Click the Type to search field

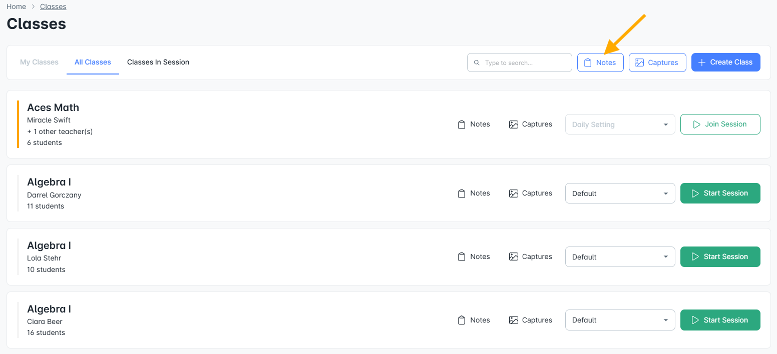(520, 62)
